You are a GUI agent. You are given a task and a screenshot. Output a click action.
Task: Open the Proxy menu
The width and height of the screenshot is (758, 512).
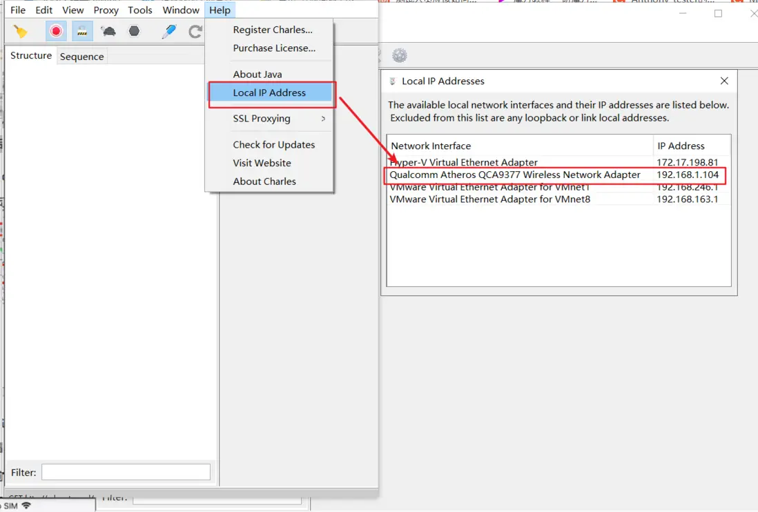coord(106,10)
